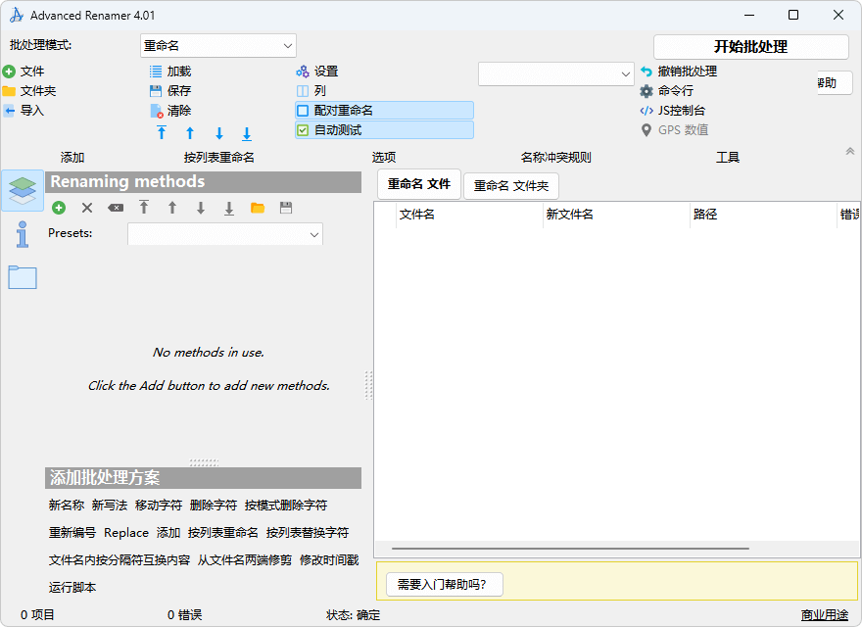Open the 名称冲突规则 dropdown
The image size is (862, 627).
555,73
